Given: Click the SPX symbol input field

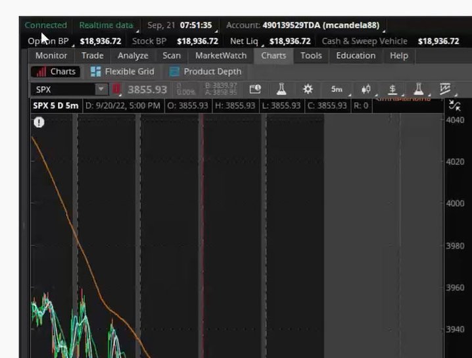Looking at the screenshot, I should point(63,89).
